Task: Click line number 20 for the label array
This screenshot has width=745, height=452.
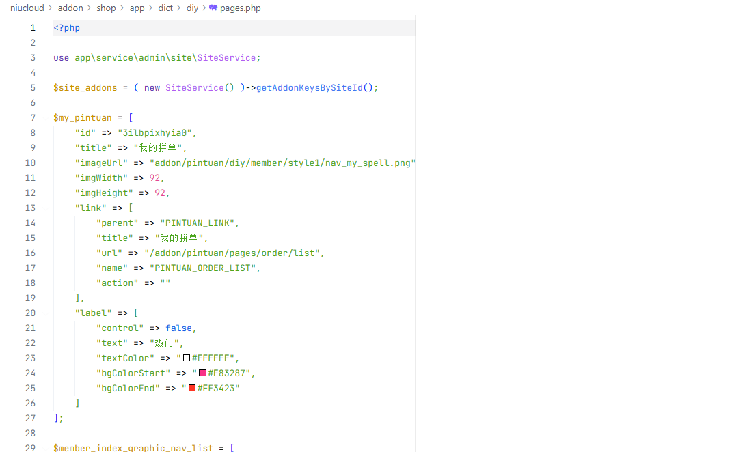Action: [x=30, y=313]
